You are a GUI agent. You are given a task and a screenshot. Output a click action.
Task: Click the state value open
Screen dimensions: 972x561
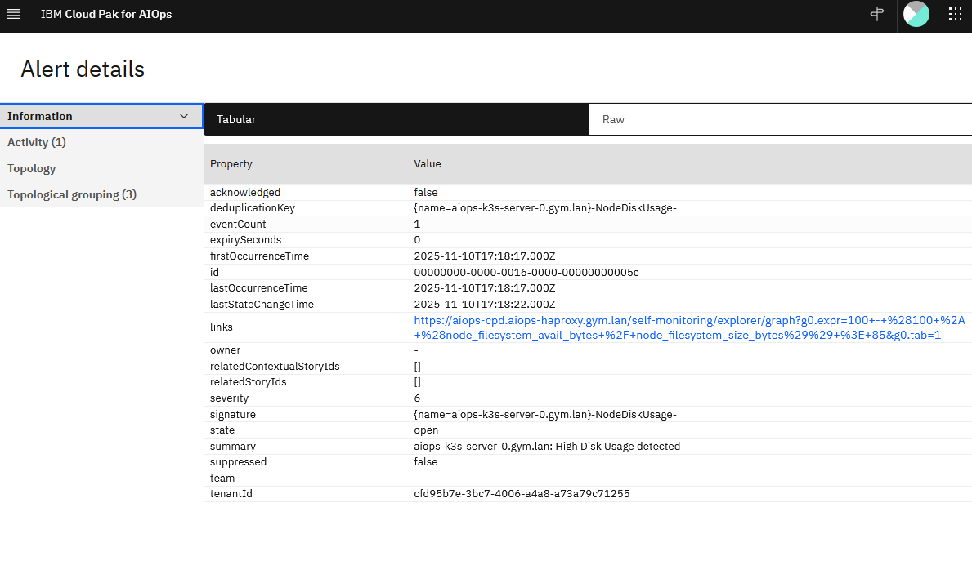coord(426,430)
